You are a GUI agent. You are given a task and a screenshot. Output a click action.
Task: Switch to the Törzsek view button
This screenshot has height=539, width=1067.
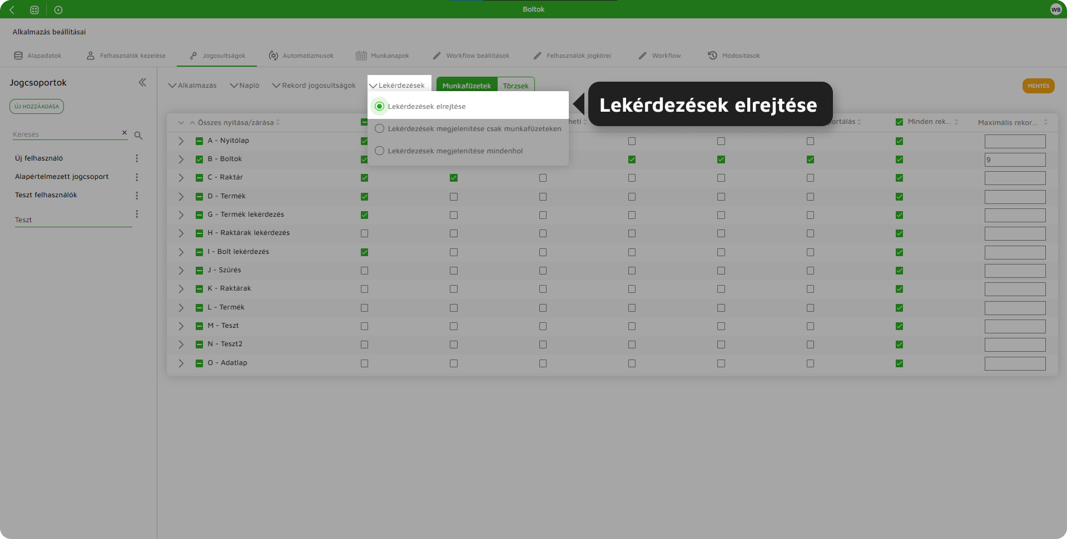pos(516,86)
